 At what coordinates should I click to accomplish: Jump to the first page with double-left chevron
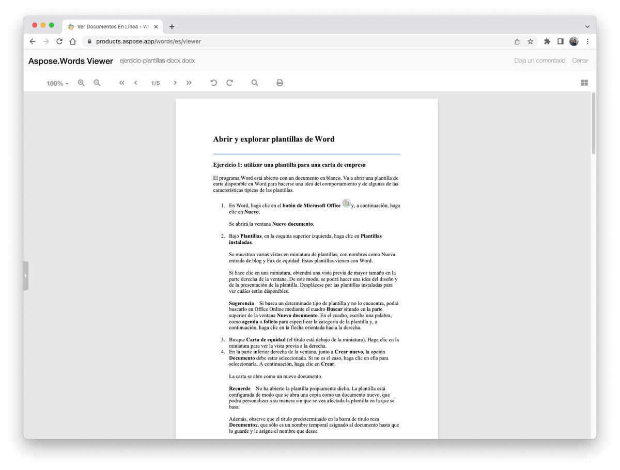[121, 83]
